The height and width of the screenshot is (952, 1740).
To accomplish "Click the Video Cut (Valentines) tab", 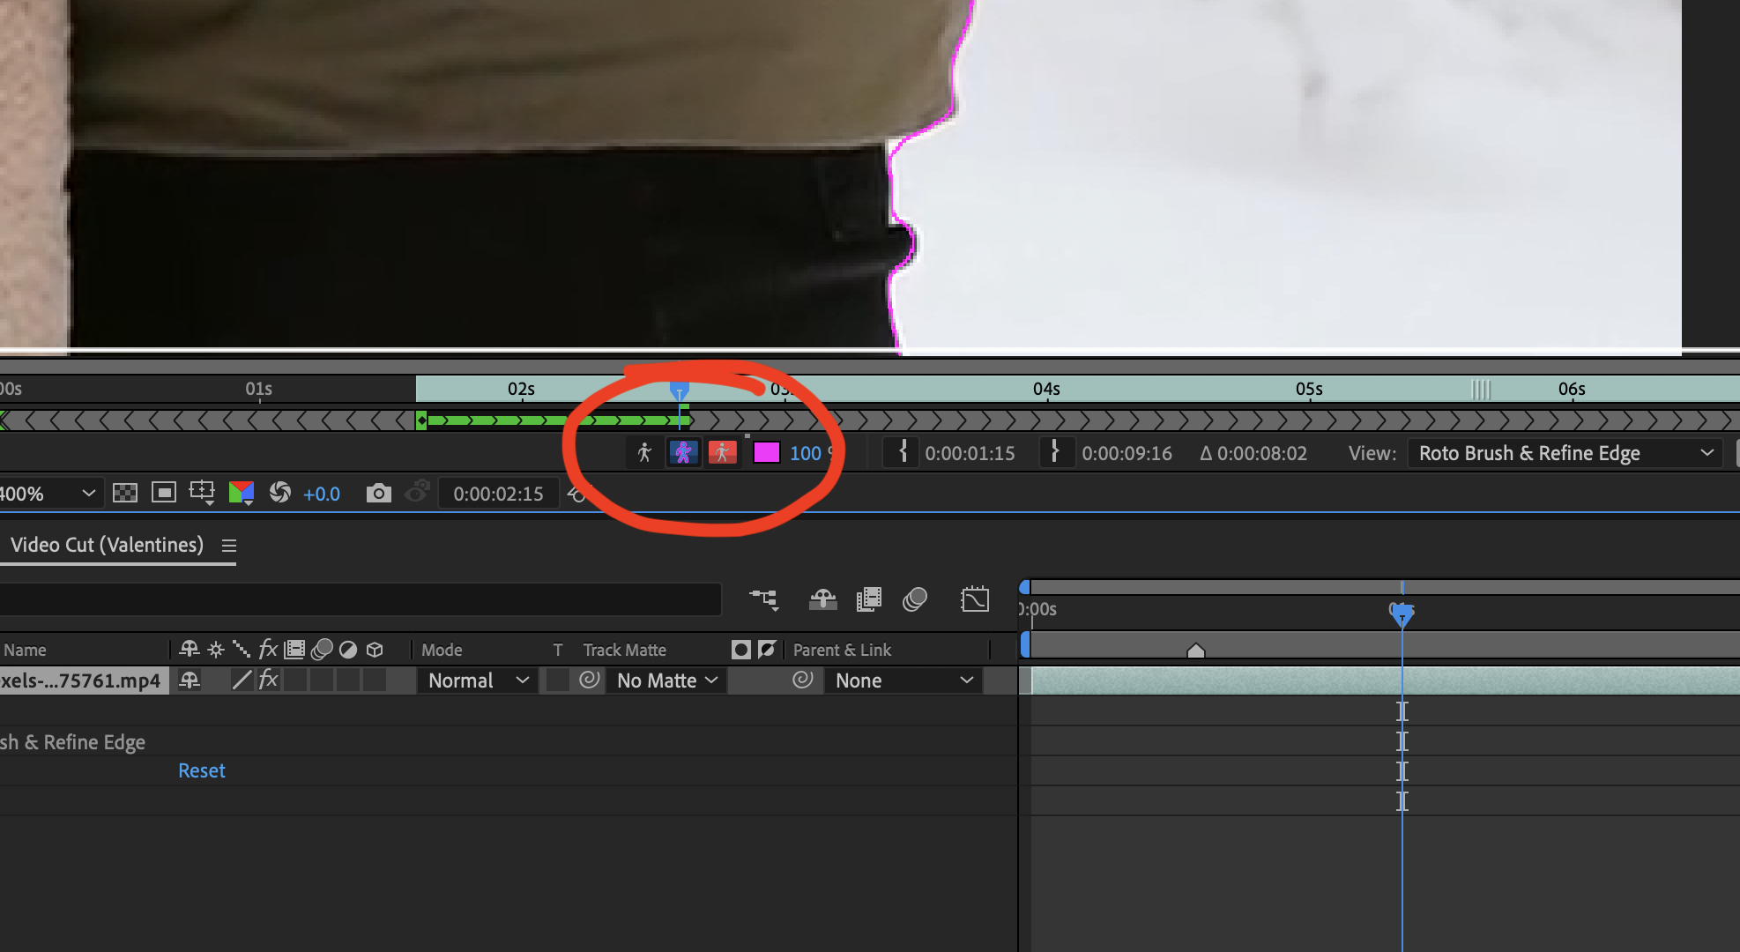I will click(108, 545).
